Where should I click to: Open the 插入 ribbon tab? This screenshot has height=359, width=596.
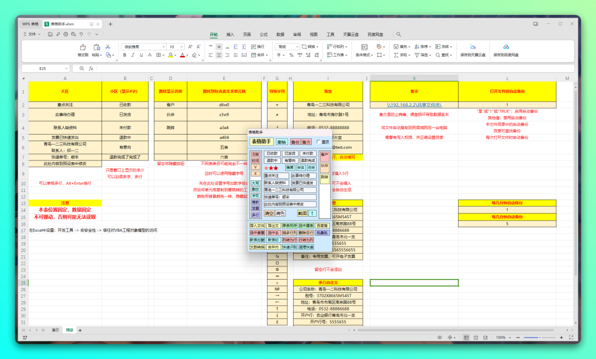coord(230,34)
